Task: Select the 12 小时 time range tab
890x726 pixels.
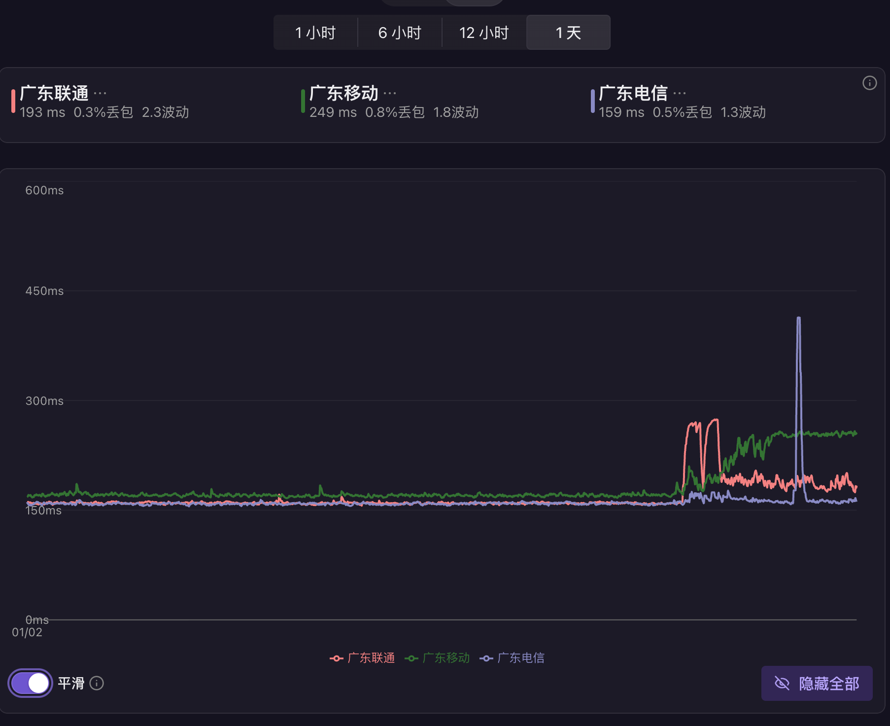Action: pos(484,33)
